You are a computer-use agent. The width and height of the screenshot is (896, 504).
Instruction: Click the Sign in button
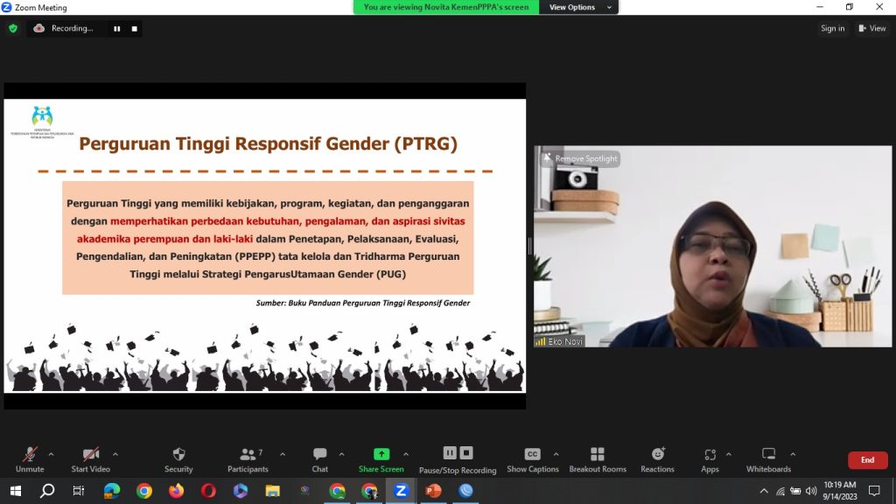tap(832, 28)
